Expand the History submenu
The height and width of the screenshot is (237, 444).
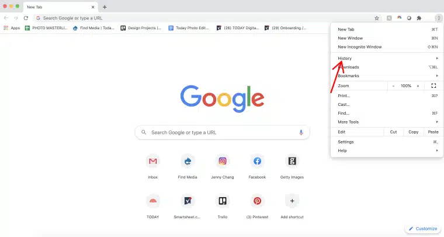[387, 59]
